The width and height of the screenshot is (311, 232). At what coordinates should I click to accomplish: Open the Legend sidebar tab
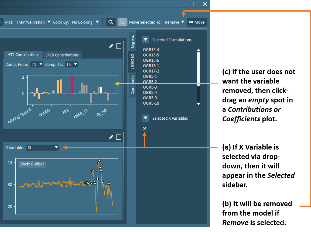[x=132, y=40]
